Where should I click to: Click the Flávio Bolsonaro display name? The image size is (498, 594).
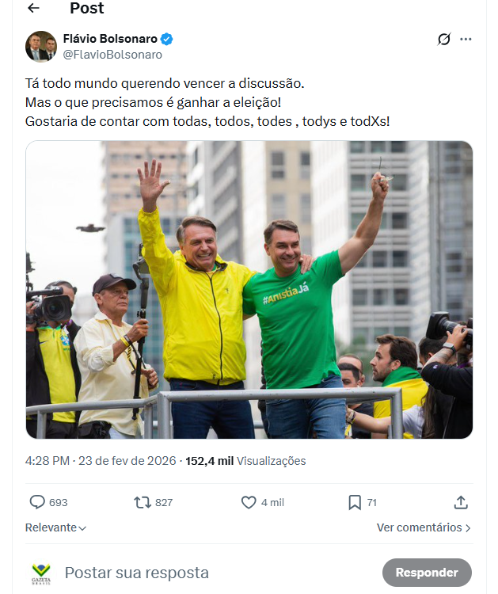point(110,39)
